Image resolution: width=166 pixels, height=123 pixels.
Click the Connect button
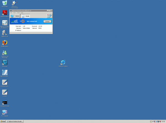47,22
